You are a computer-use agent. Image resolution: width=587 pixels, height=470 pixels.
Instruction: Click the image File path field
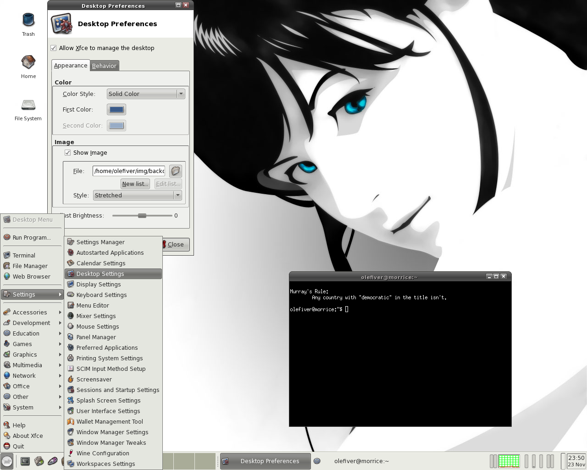click(129, 171)
